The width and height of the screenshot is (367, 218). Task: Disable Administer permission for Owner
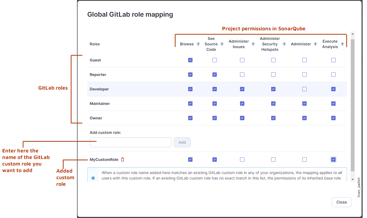pos(304,118)
